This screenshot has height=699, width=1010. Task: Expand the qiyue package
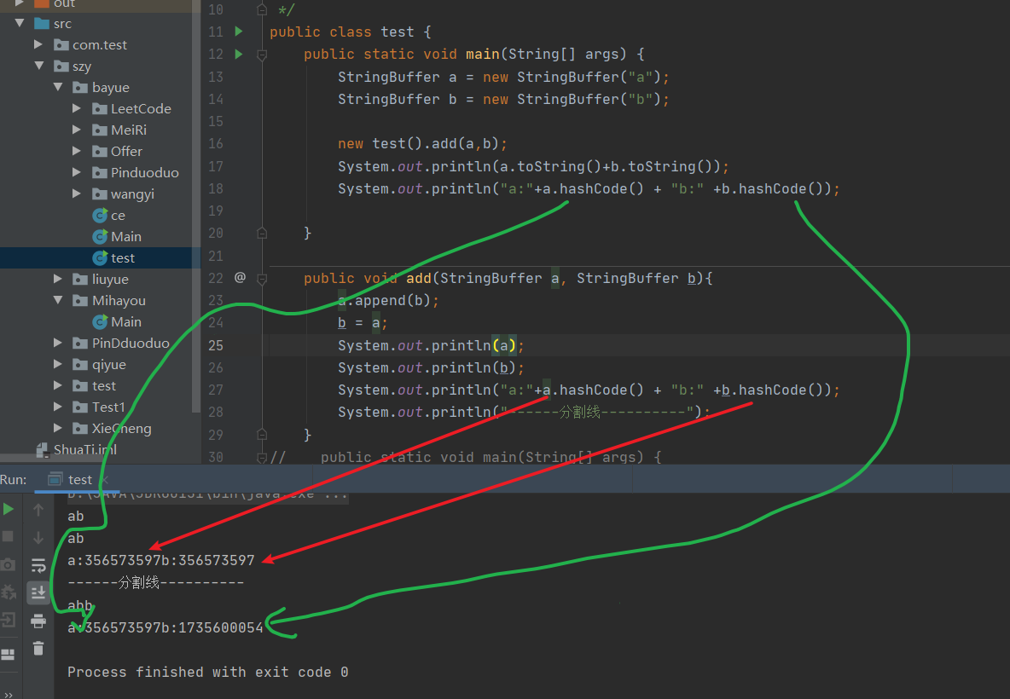57,364
